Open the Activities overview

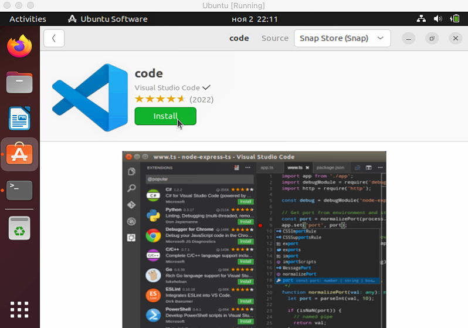coord(28,19)
